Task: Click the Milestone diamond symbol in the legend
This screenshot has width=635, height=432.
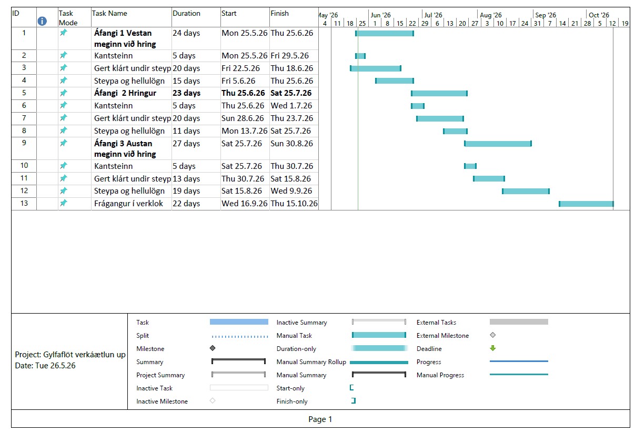Action: pos(213,348)
